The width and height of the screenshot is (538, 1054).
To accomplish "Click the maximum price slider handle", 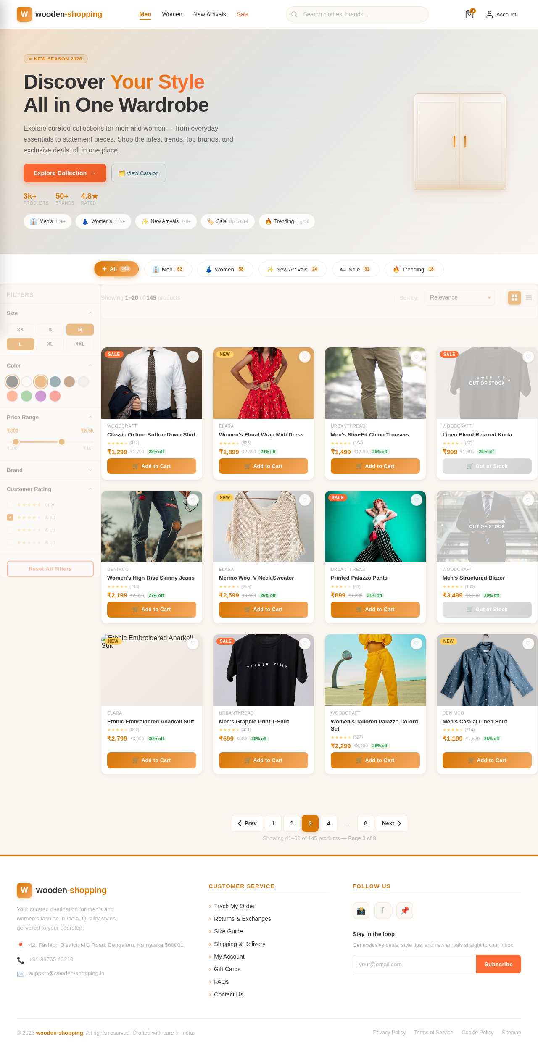I will coord(62,442).
